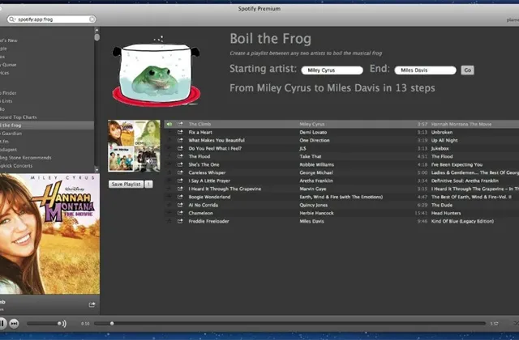Screen dimensions: 519x340
Task: Click sidebar scroll-up arrow
Action: [97, 30]
